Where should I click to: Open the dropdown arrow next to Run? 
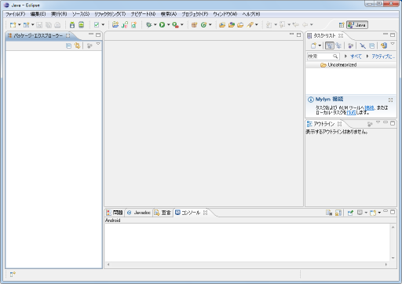169,24
